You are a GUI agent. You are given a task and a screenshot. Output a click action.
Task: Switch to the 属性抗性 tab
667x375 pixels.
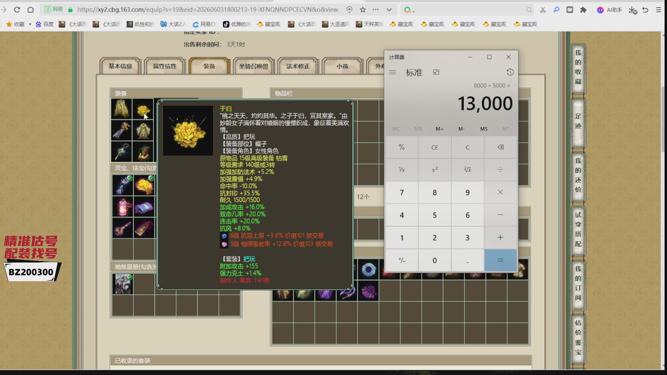click(165, 66)
